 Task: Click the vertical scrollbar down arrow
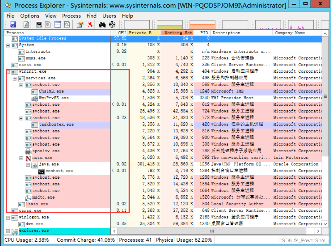coord(325,224)
